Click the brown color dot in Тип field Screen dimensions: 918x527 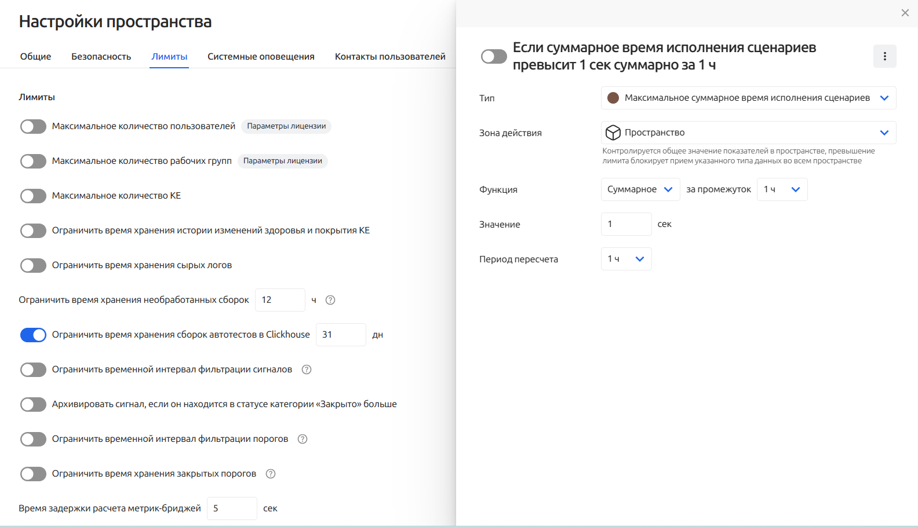[613, 98]
